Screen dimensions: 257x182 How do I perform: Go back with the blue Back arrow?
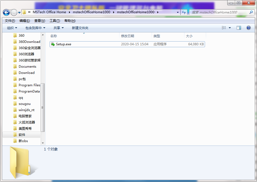(6, 12)
